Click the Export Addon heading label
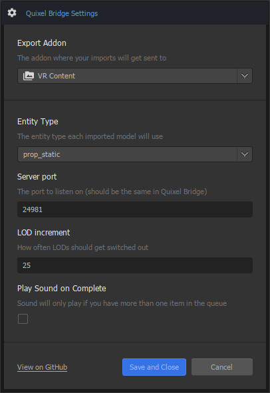The image size is (270, 393). pos(42,43)
